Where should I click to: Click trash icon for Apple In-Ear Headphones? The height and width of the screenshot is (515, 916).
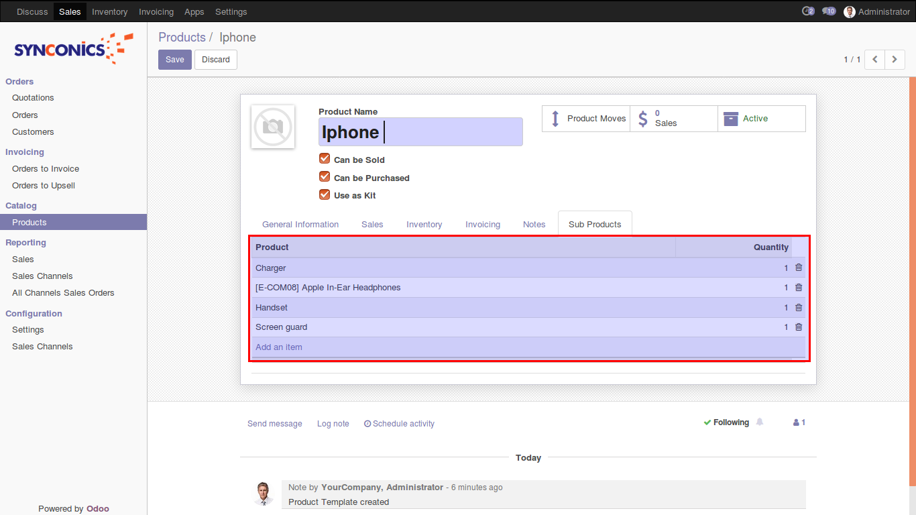798,288
